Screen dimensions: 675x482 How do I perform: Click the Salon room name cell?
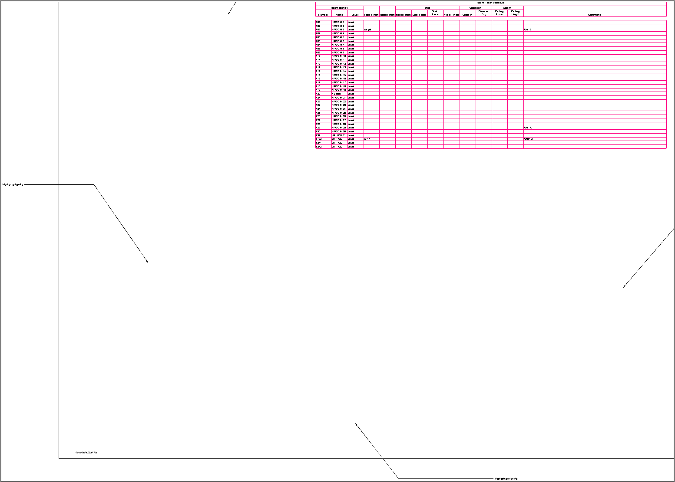coord(337,93)
